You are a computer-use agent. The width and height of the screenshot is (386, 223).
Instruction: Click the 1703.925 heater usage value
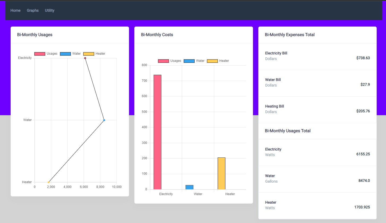point(362,207)
